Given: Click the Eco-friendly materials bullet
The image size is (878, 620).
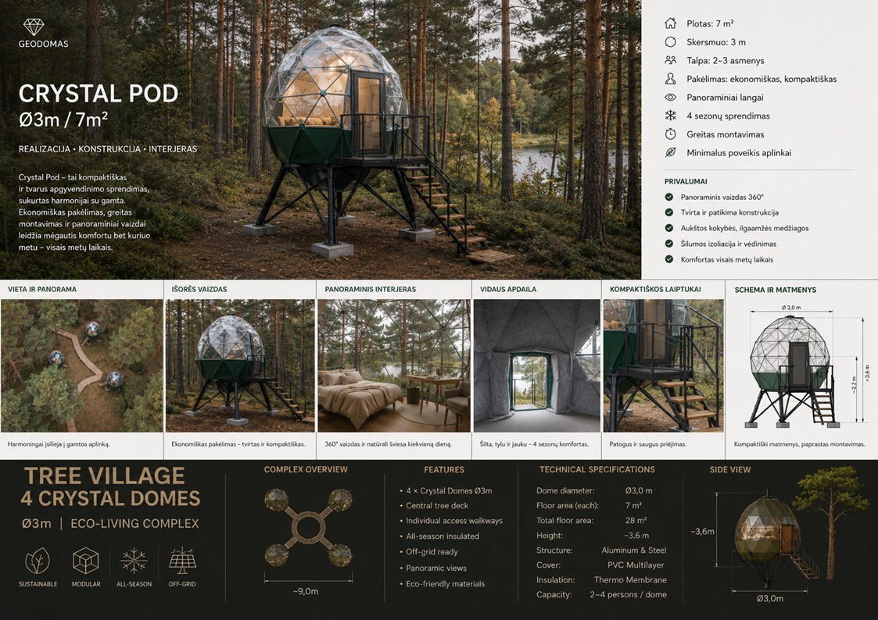Looking at the screenshot, I should pyautogui.click(x=442, y=583).
